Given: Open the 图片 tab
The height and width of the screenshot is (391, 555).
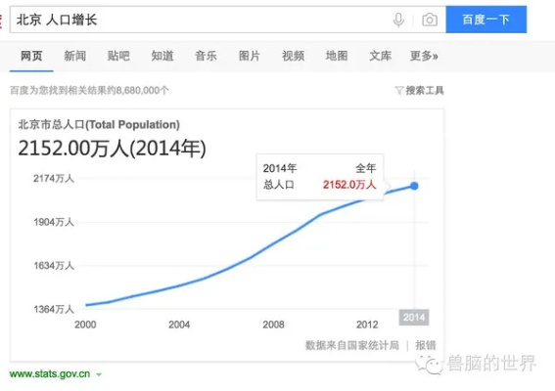Looking at the screenshot, I should [x=250, y=56].
